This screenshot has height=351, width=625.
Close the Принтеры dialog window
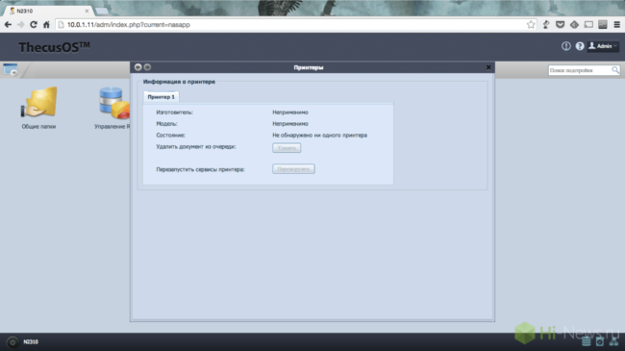point(488,67)
